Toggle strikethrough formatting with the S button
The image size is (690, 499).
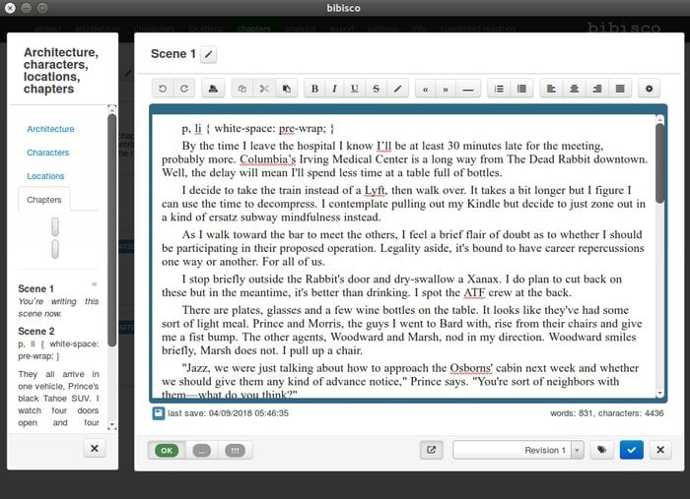376,89
